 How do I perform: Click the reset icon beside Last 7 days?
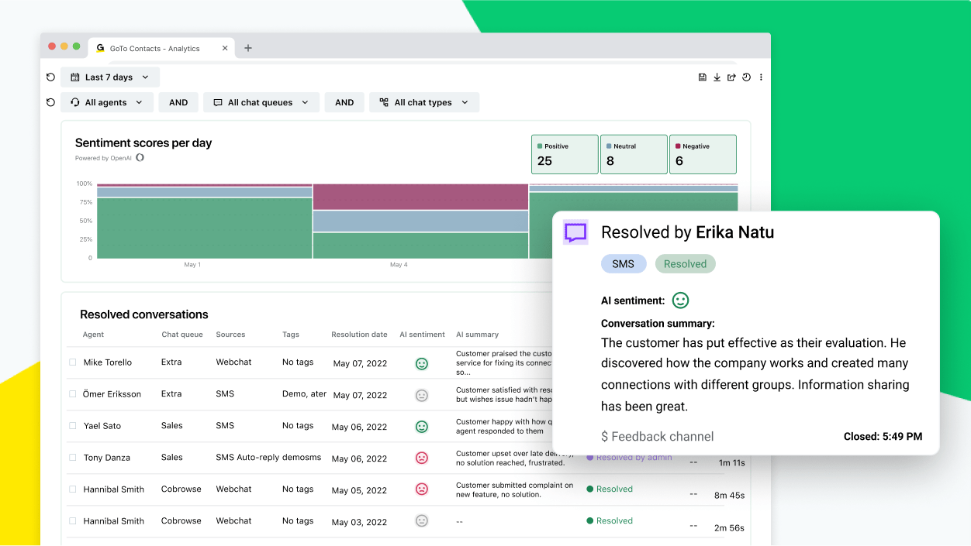pyautogui.click(x=50, y=77)
